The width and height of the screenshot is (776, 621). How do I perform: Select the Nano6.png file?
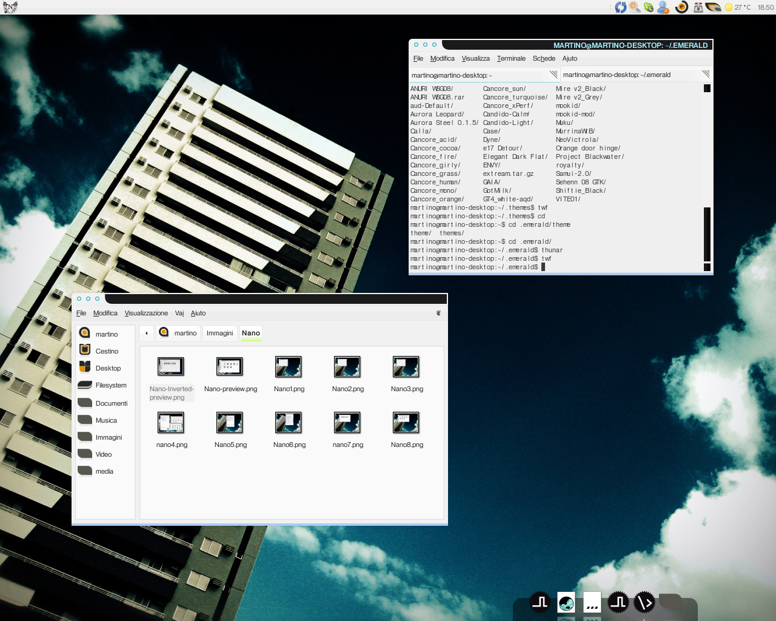coord(289,431)
